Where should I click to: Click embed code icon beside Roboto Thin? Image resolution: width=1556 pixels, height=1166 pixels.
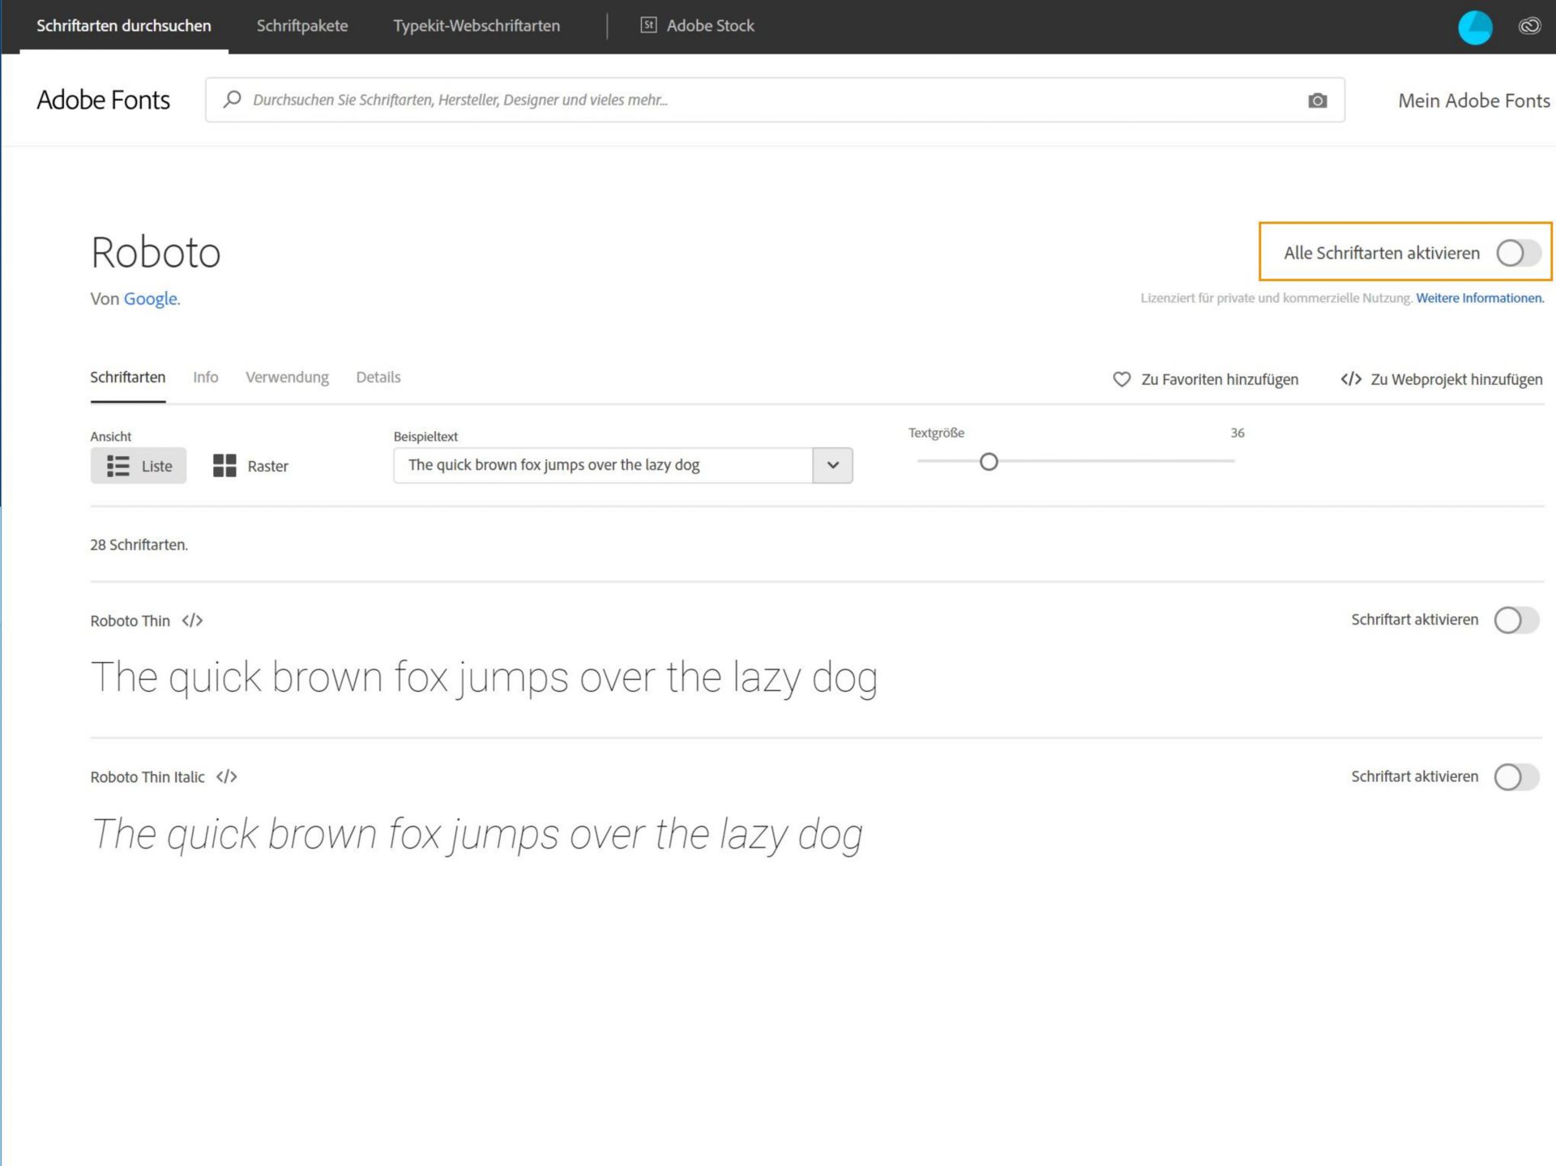coord(192,621)
